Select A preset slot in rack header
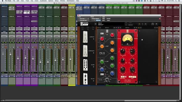 tap(139, 24)
